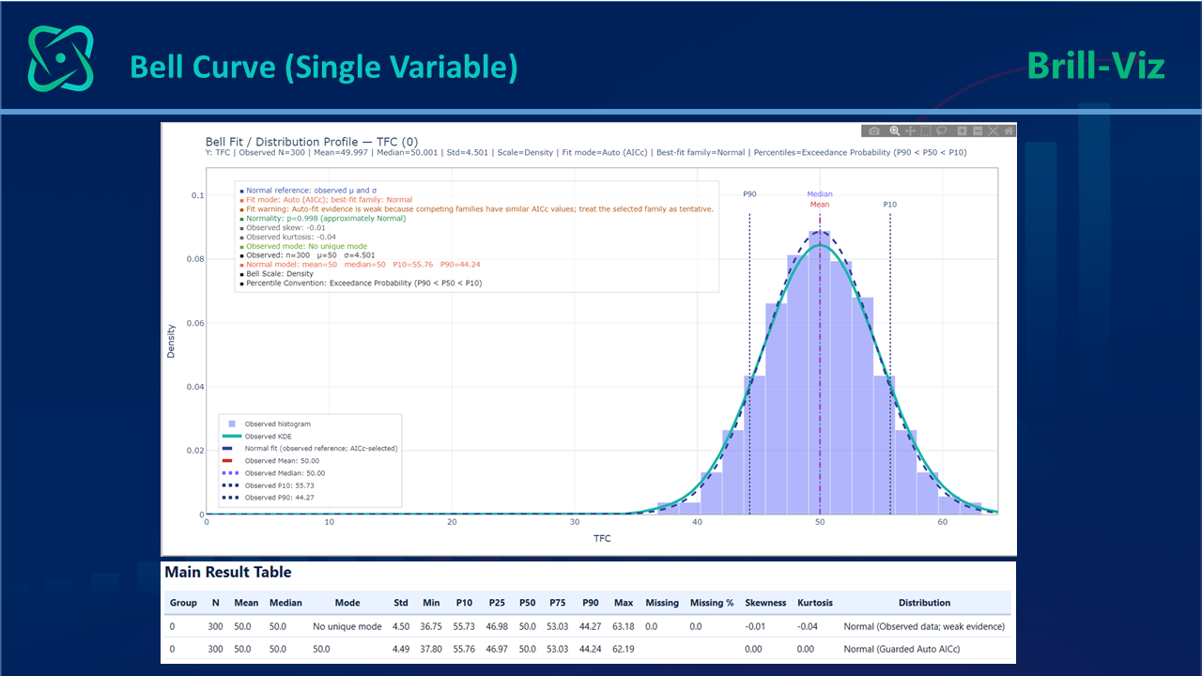Click the Max value 63.18 cell
Image resolution: width=1202 pixels, height=676 pixels.
pyautogui.click(x=624, y=626)
